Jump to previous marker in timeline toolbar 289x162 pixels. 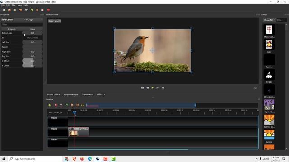point(72,105)
